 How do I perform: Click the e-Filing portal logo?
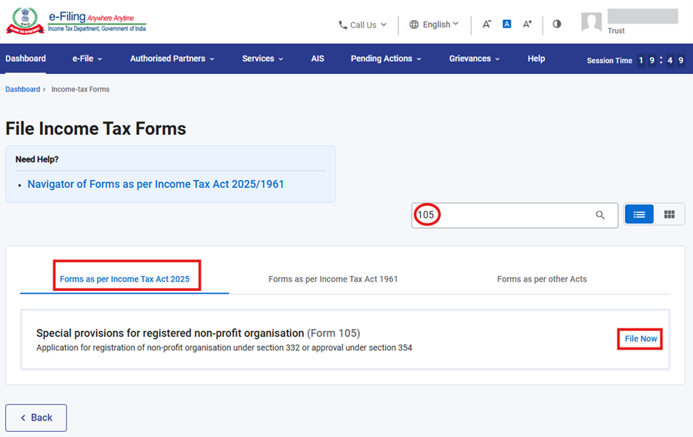pos(76,21)
